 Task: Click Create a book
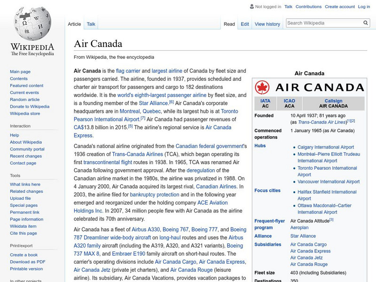pyautogui.click(x=24, y=255)
